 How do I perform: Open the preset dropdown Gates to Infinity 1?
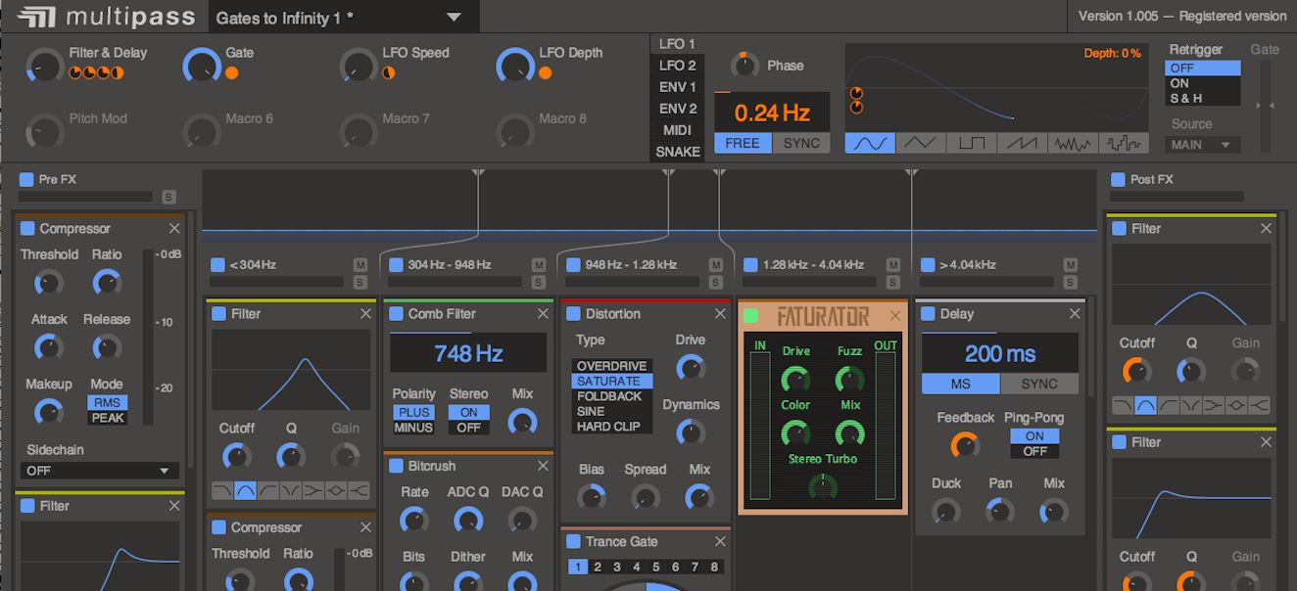coord(337,18)
